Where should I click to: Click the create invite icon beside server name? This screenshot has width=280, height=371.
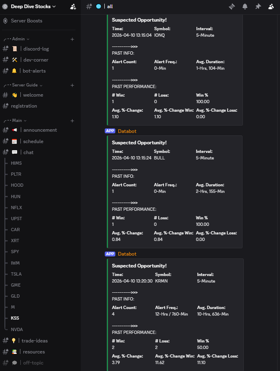73,7
